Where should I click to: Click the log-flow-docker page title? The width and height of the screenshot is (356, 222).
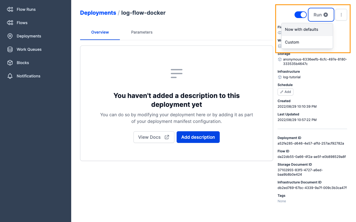click(x=144, y=13)
